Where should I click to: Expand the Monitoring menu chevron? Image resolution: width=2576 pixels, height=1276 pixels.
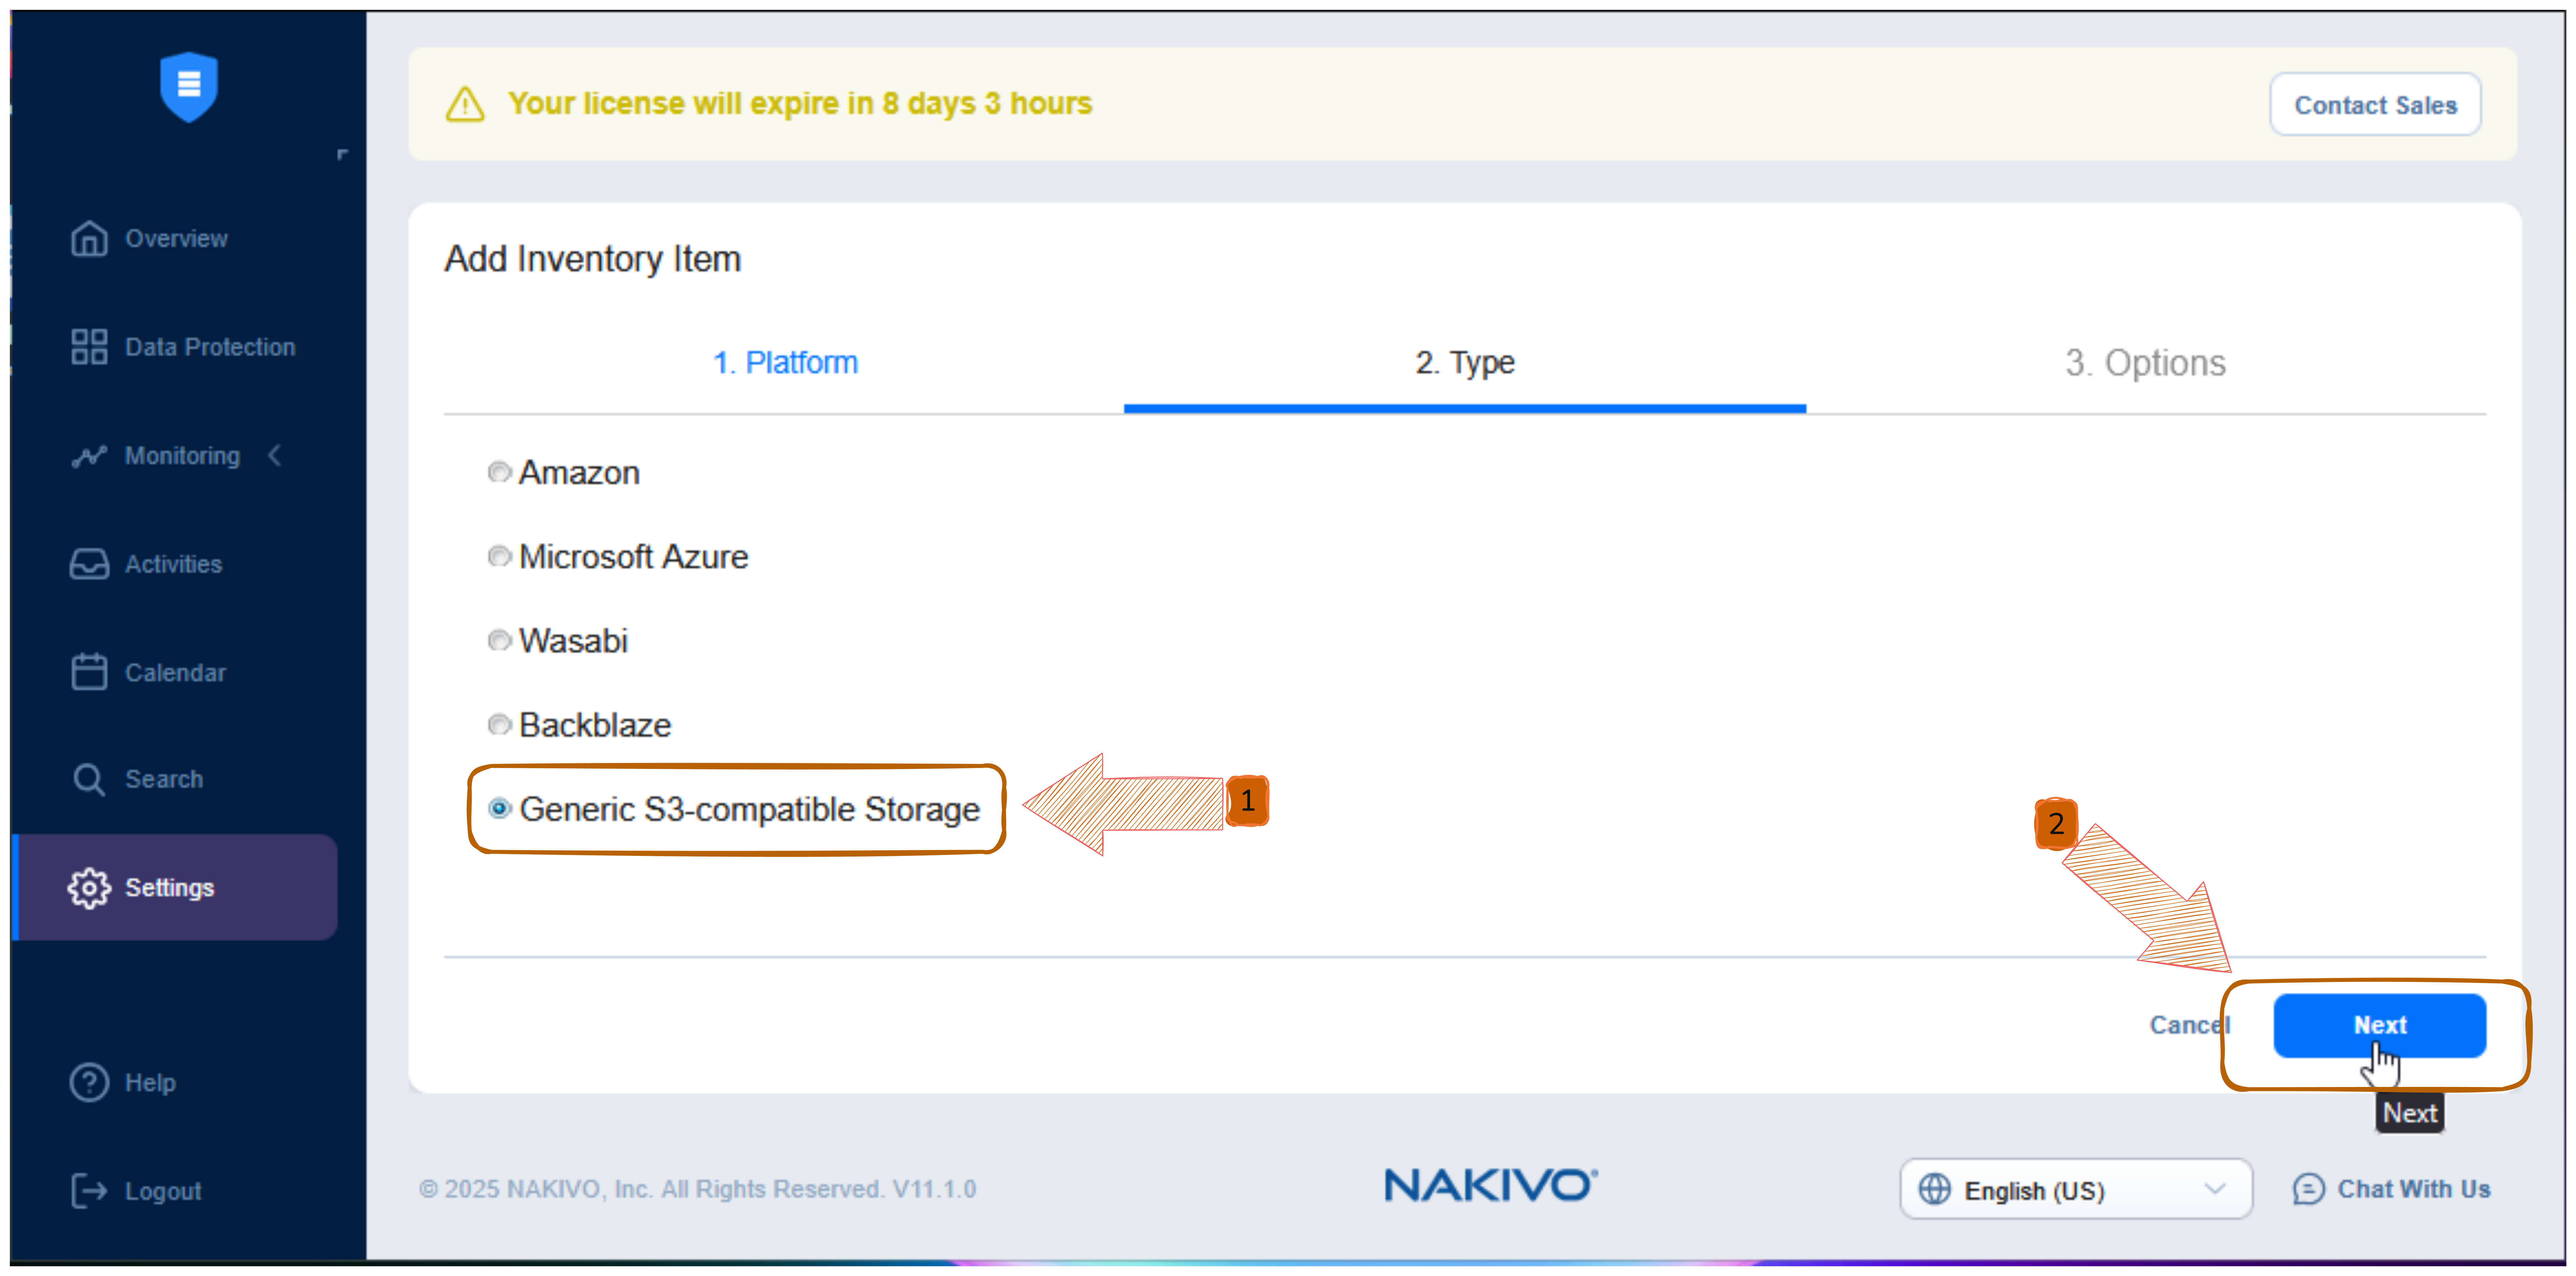tap(275, 456)
